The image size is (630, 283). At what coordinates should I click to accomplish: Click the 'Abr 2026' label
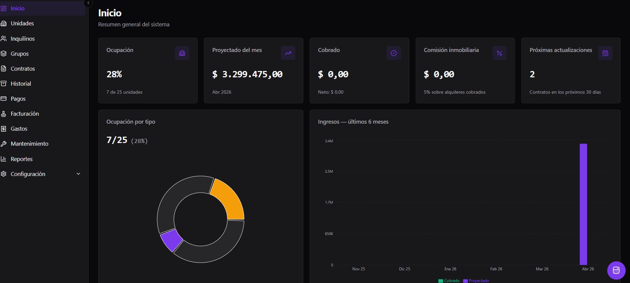pos(222,92)
